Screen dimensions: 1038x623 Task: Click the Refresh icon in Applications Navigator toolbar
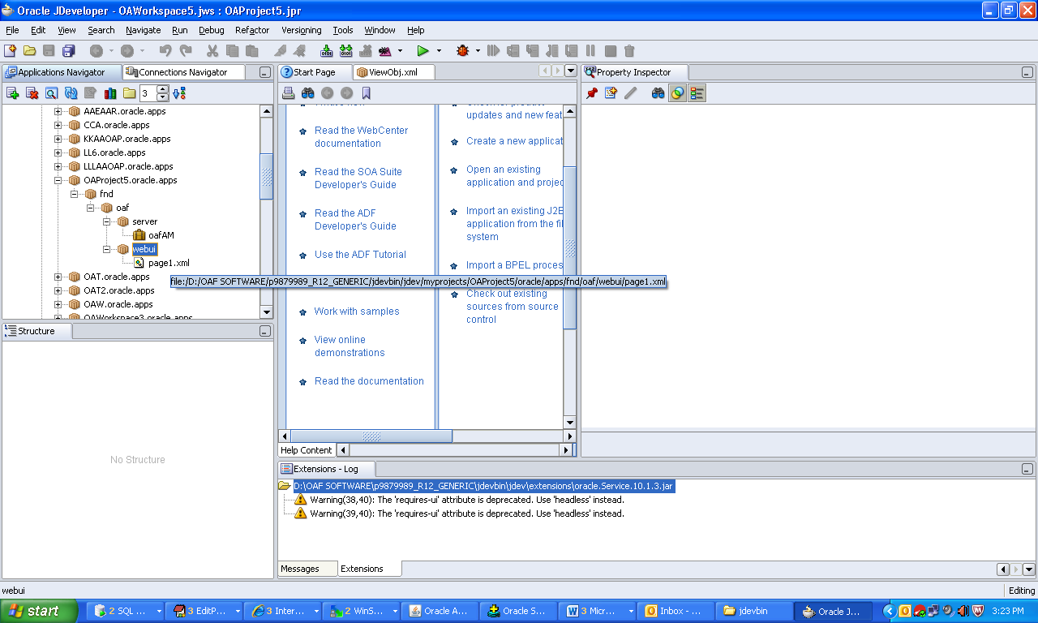pyautogui.click(x=71, y=93)
